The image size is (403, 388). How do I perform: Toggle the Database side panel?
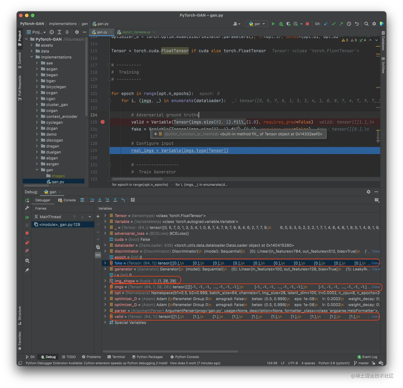point(383,41)
